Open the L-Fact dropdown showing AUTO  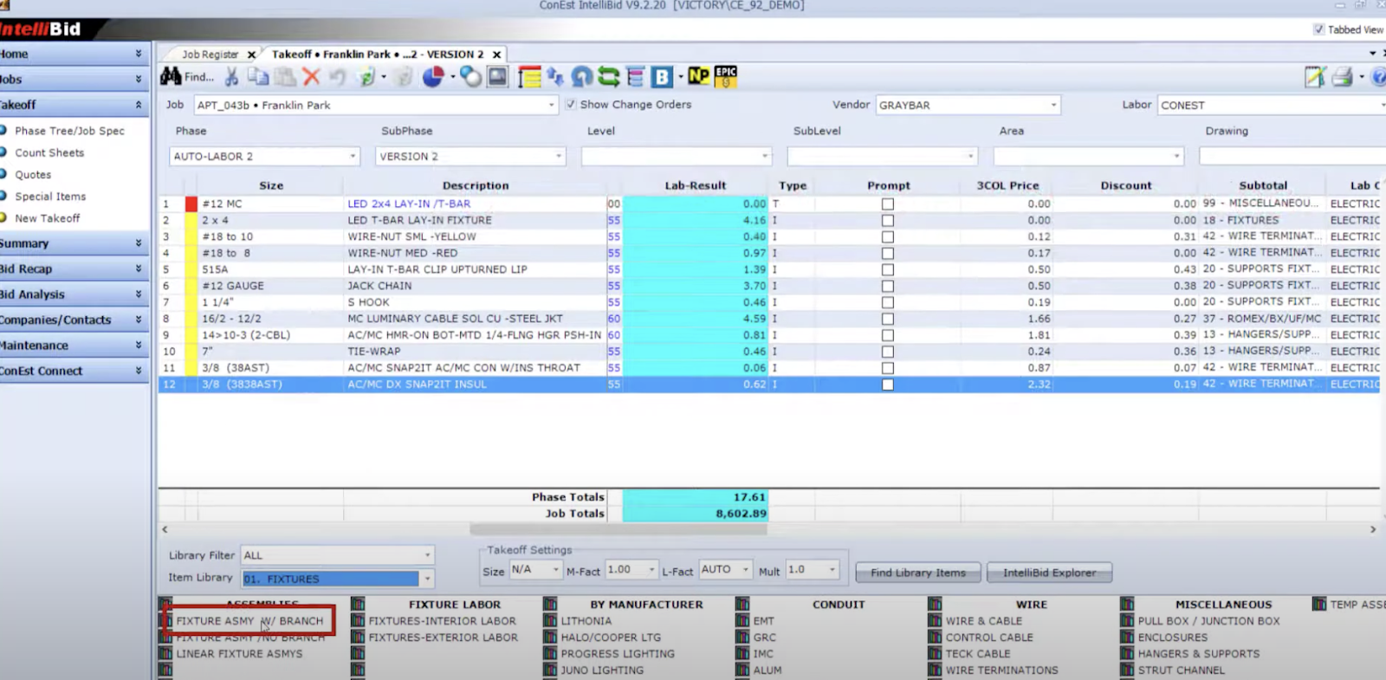pyautogui.click(x=745, y=570)
